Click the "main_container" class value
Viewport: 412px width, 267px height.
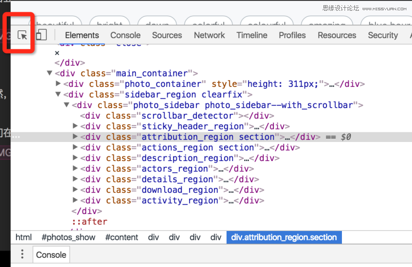point(152,73)
